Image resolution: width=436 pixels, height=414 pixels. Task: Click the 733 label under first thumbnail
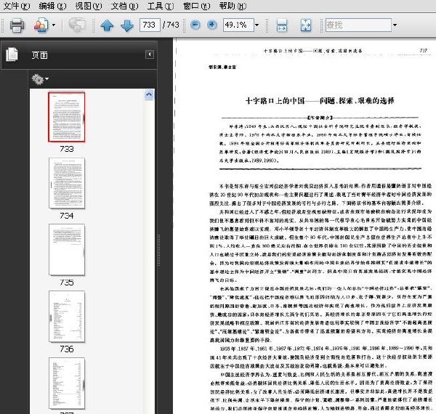[67, 149]
